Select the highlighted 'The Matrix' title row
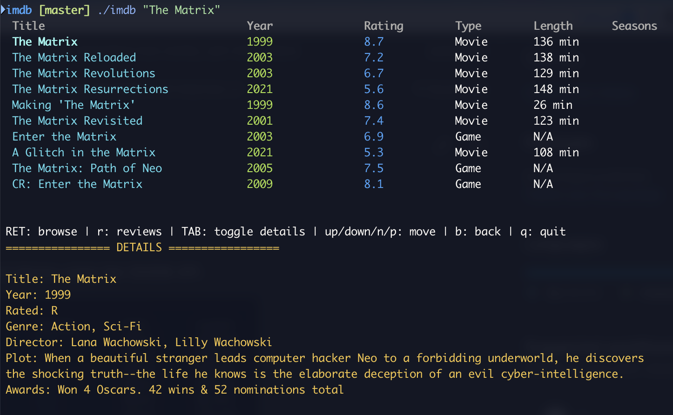The height and width of the screenshot is (415, 673). 45,41
